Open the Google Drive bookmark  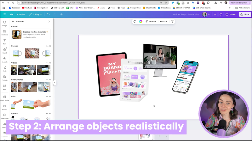134,8
